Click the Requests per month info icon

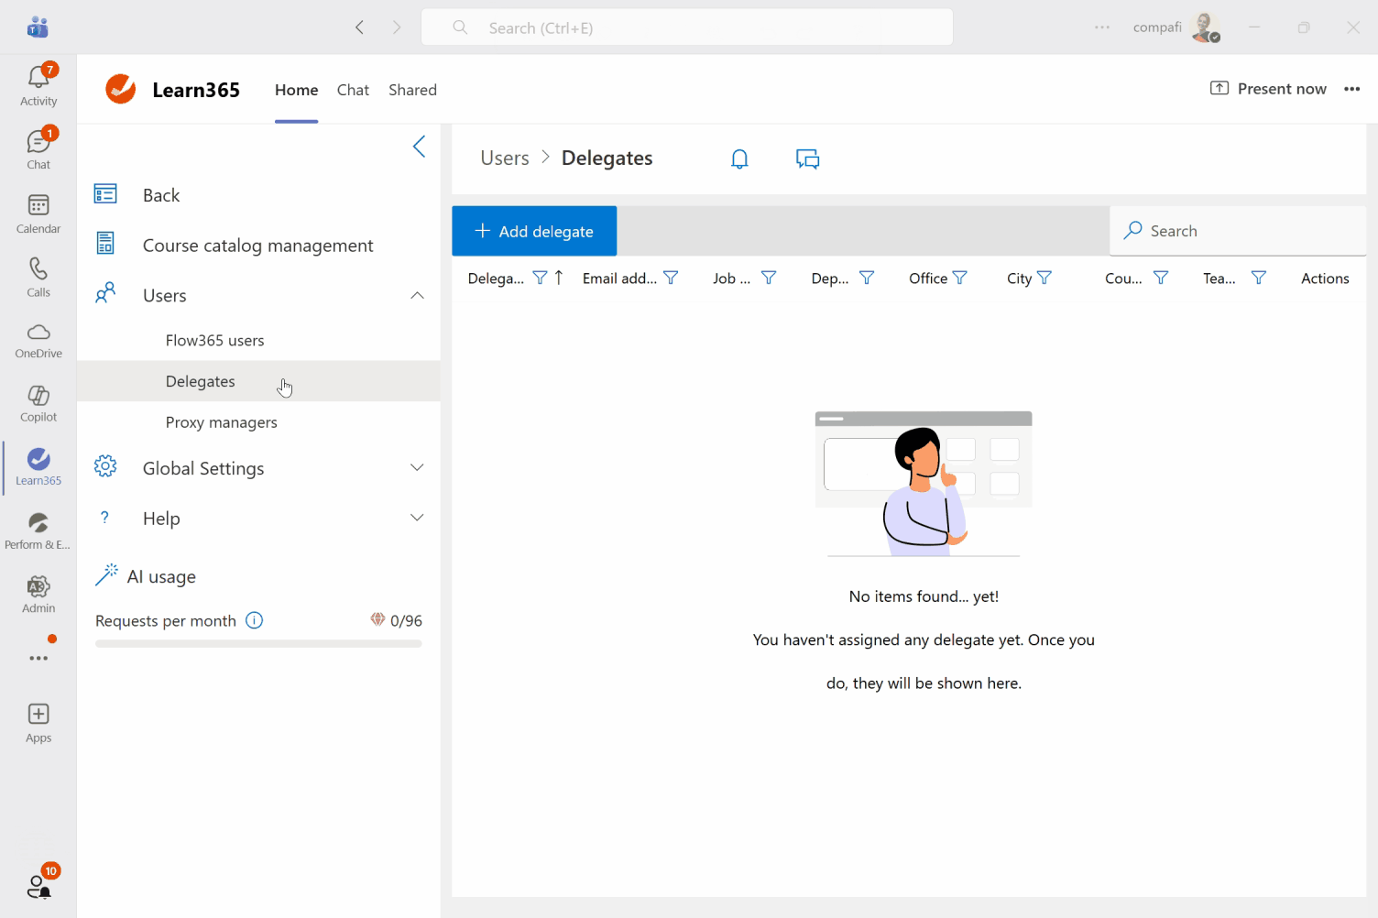(x=255, y=621)
